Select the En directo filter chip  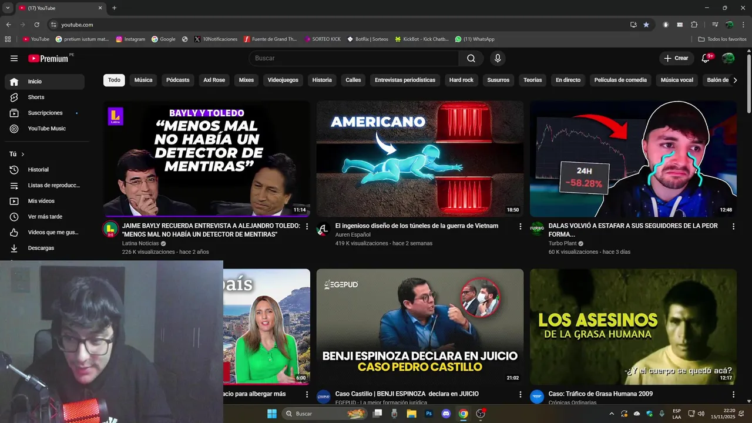[568, 80]
